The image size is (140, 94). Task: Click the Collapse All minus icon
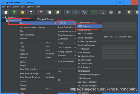click(76, 12)
